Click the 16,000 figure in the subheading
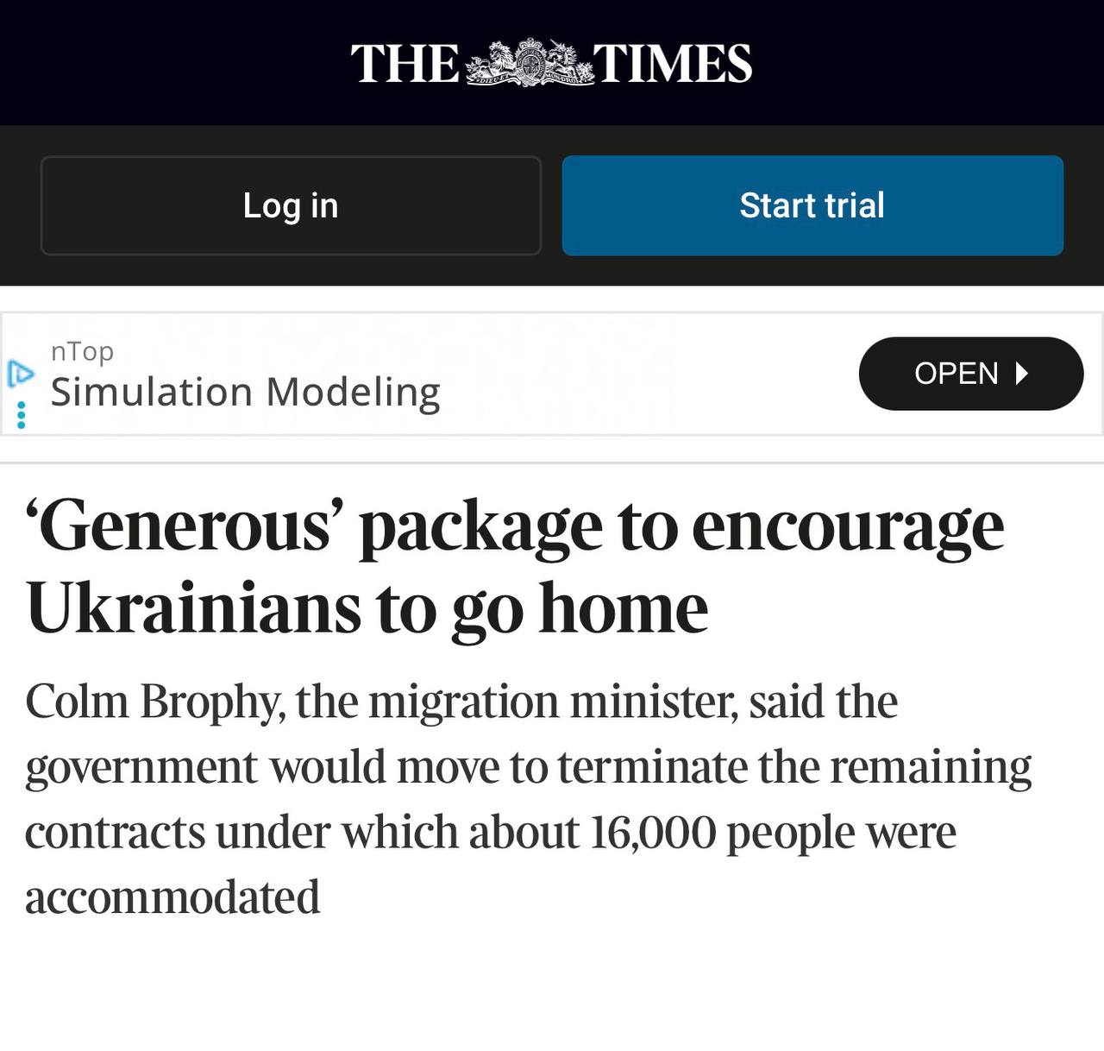This screenshot has width=1104, height=1051. click(653, 833)
